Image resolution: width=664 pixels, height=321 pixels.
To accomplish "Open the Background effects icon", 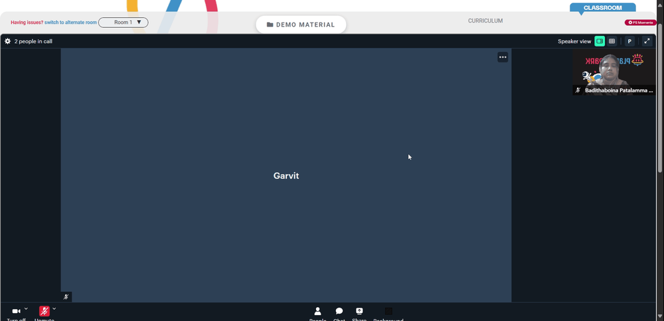I will pos(388,311).
